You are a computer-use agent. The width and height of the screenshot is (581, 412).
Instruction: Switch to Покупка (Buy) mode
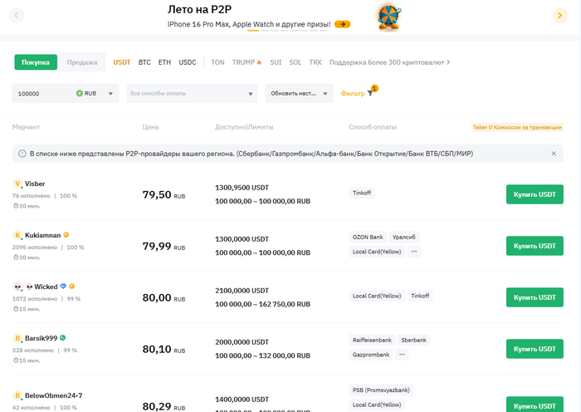click(x=36, y=62)
